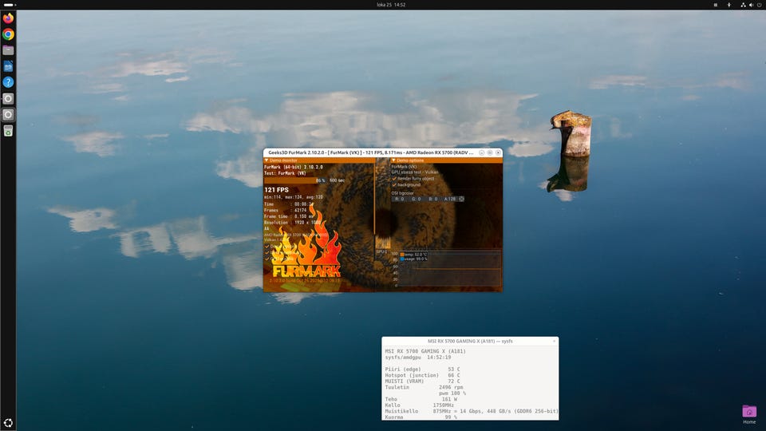Click the Teho 161 W line
This screenshot has width=766, height=431.
[421, 399]
